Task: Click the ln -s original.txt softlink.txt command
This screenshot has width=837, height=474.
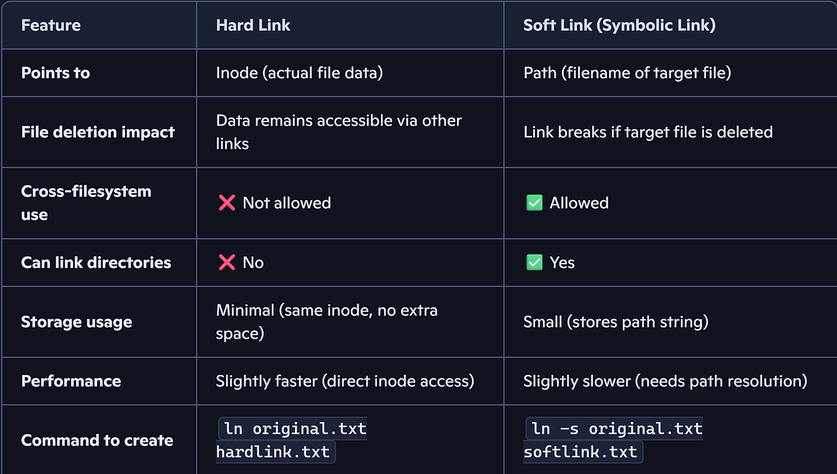Action: [613, 440]
